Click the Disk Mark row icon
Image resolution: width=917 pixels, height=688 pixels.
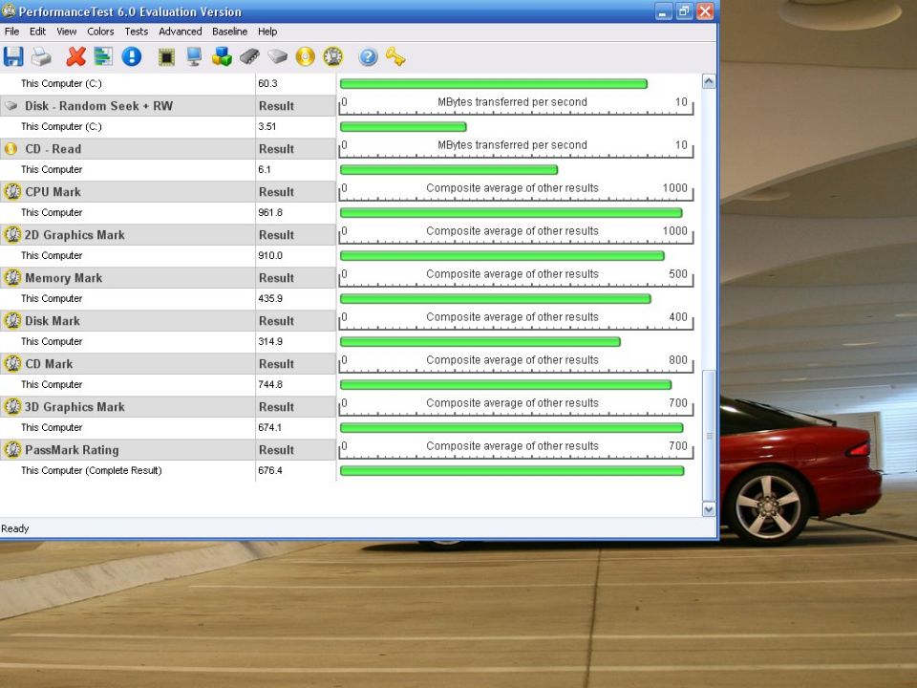[12, 321]
